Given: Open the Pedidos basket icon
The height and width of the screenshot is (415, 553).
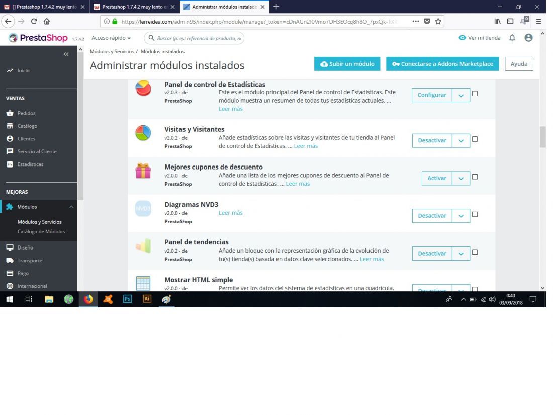Looking at the screenshot, I should 10,113.
